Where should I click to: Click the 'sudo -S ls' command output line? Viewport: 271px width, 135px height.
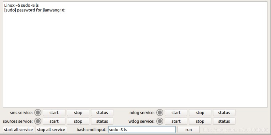[21, 5]
